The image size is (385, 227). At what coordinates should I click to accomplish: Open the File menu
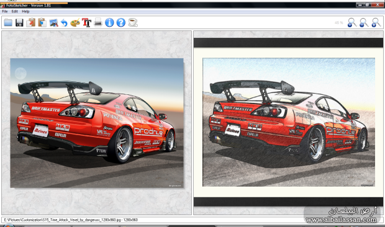click(x=5, y=11)
